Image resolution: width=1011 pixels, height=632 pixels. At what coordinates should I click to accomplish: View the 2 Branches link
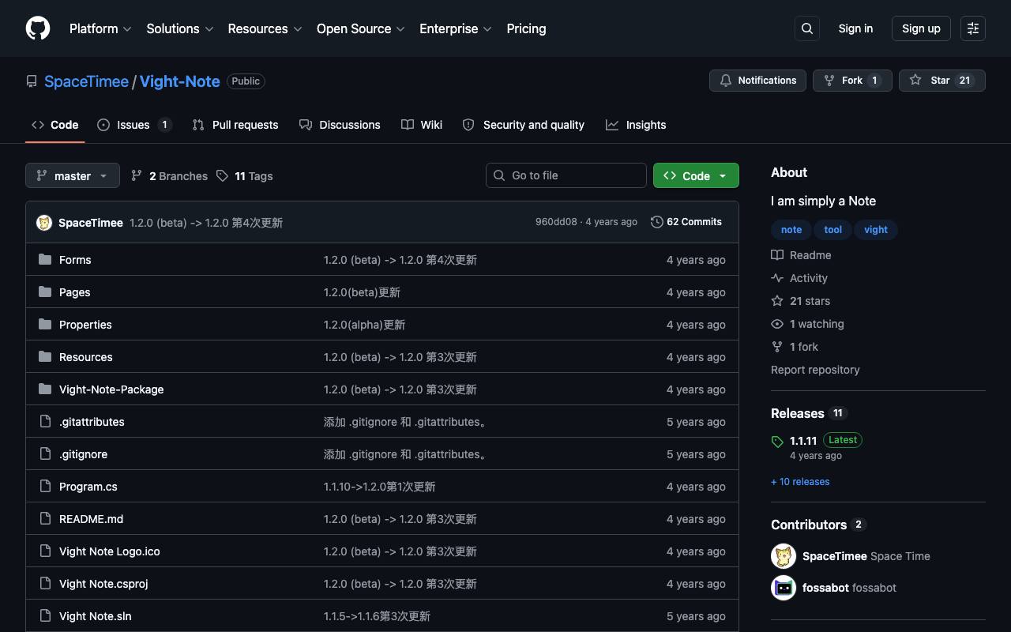pos(169,176)
